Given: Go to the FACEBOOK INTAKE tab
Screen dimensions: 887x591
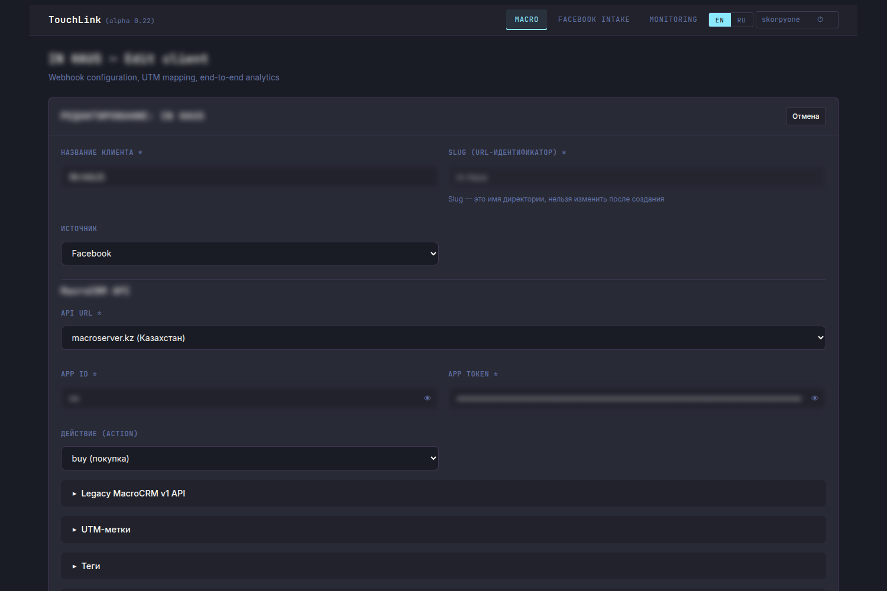Looking at the screenshot, I should 594,20.
